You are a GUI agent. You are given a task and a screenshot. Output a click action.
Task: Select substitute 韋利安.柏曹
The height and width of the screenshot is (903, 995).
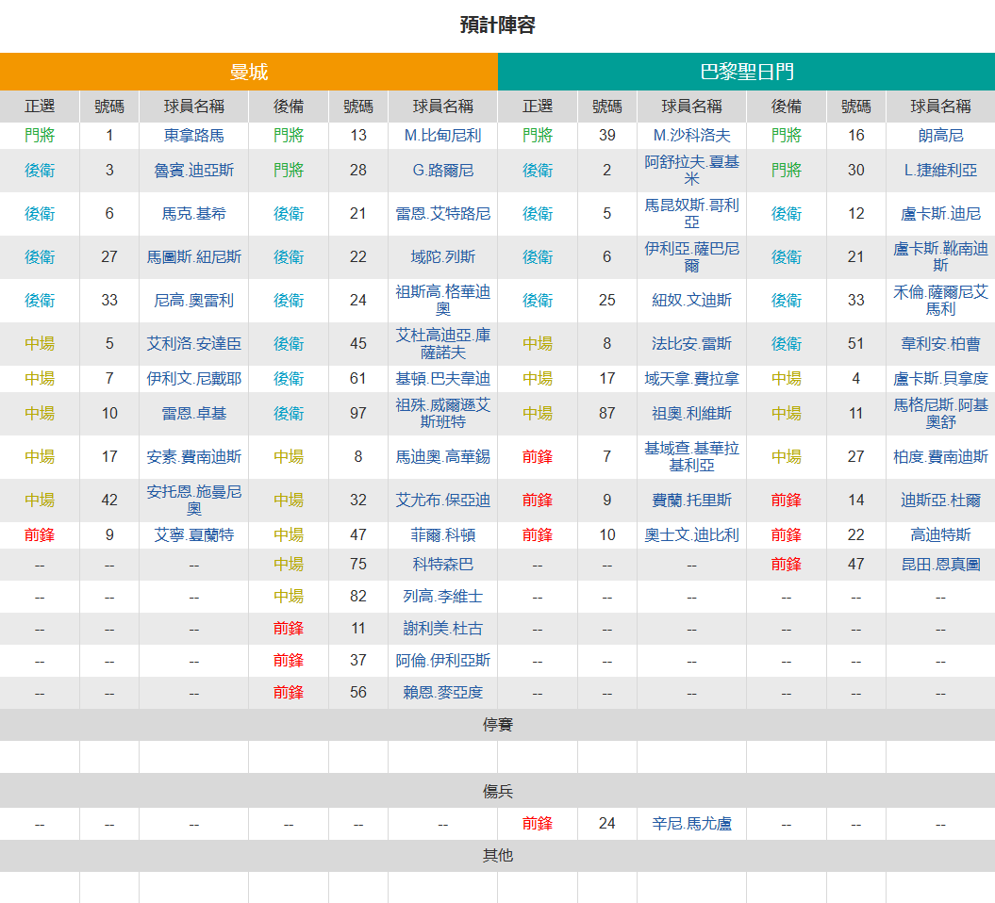940,344
